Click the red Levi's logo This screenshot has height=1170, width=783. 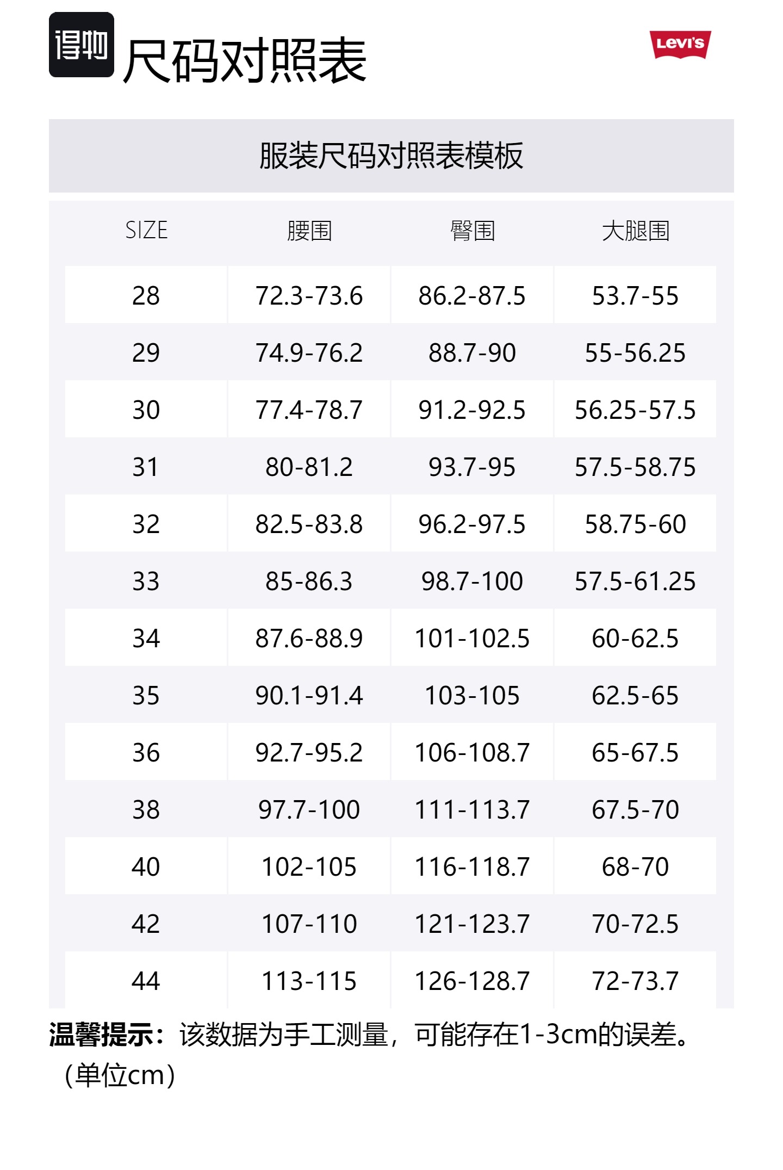(680, 44)
